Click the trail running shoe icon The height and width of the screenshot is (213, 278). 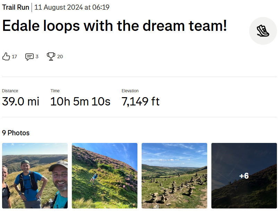click(263, 31)
